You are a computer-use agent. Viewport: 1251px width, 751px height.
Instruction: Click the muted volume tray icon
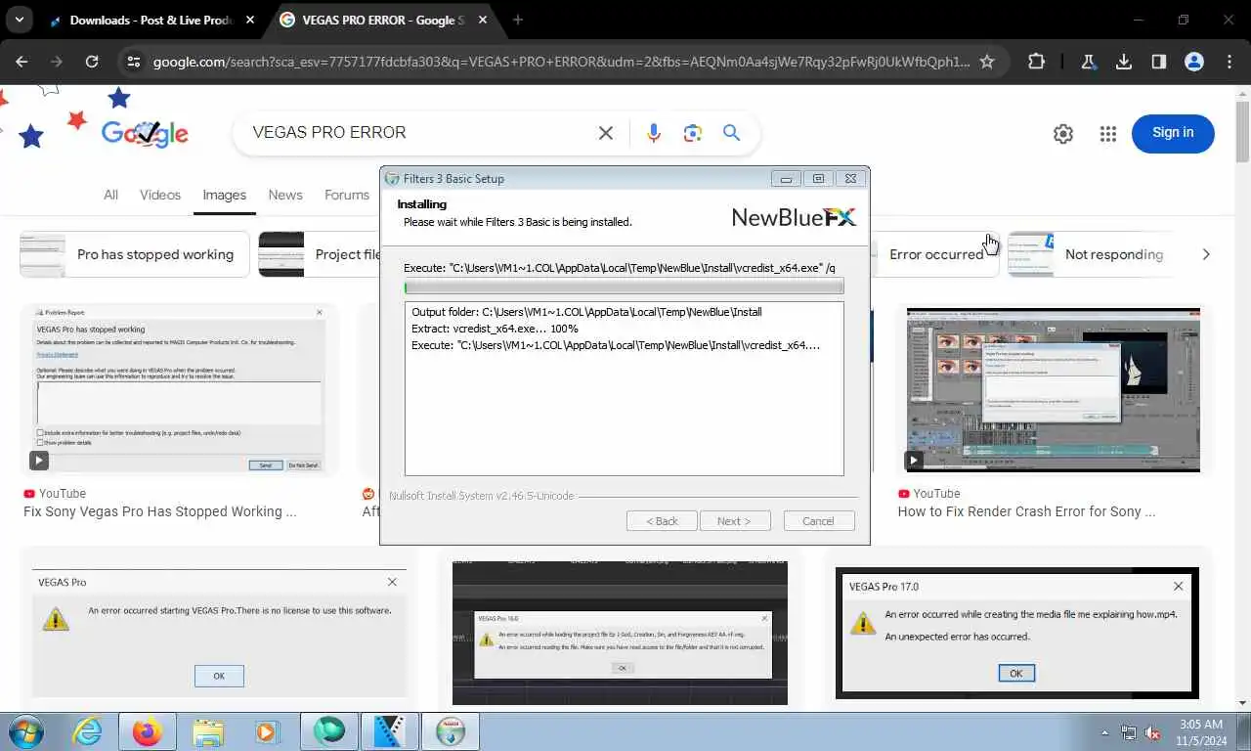click(1151, 732)
